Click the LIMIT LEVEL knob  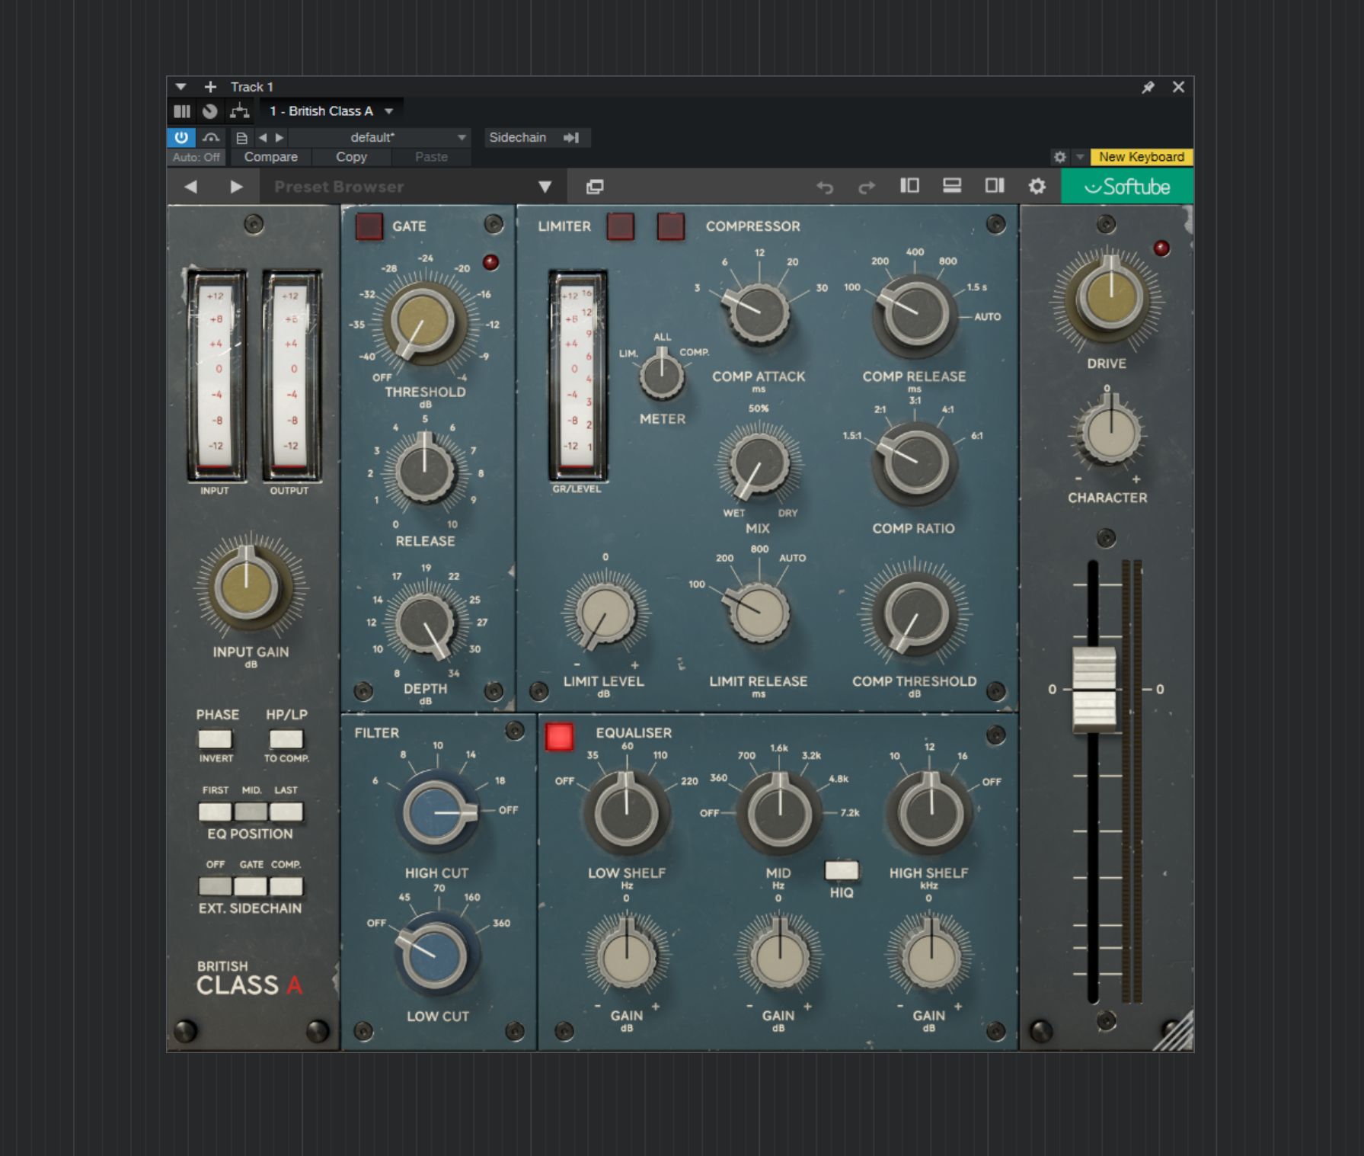[605, 615]
